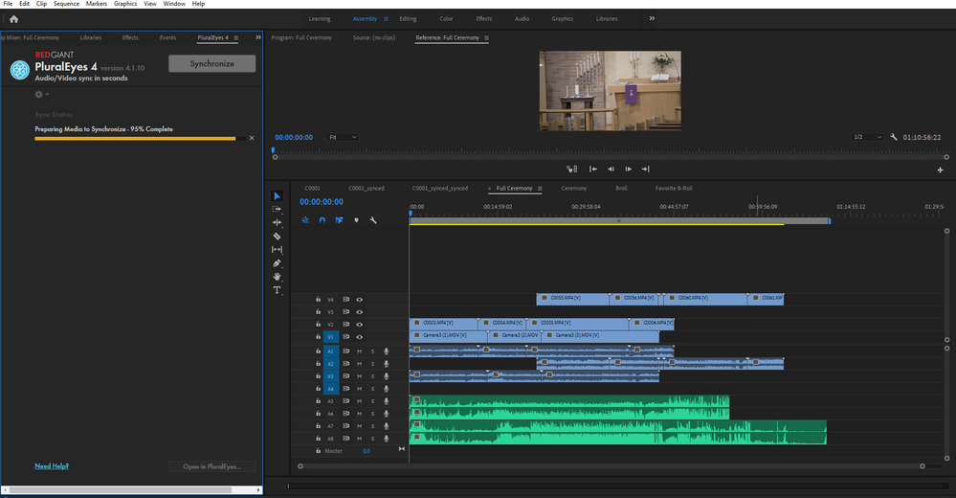Open the Sequence menu

coord(66,4)
